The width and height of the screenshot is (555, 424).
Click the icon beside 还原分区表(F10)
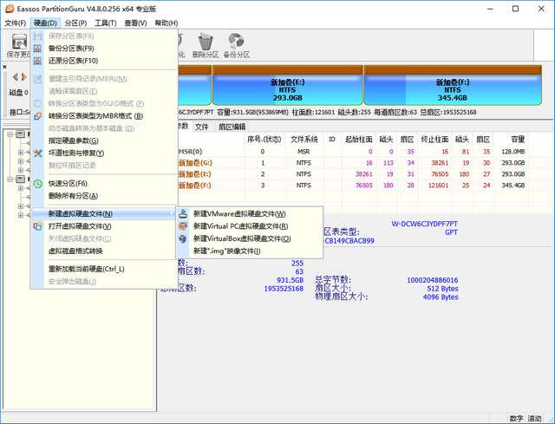point(37,61)
